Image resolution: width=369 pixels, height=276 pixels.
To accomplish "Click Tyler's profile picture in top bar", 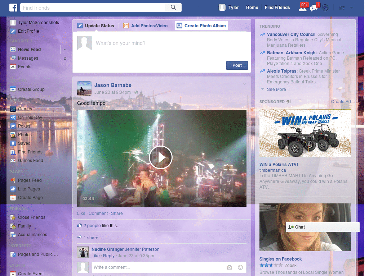I will tap(222, 8).
